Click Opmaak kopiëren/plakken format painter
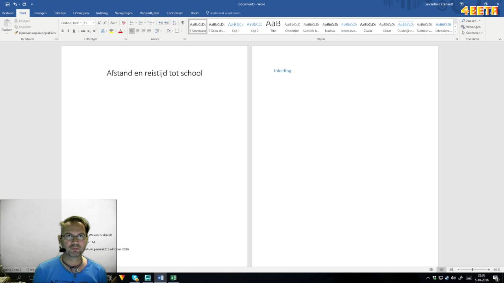504x283 pixels. [35, 33]
